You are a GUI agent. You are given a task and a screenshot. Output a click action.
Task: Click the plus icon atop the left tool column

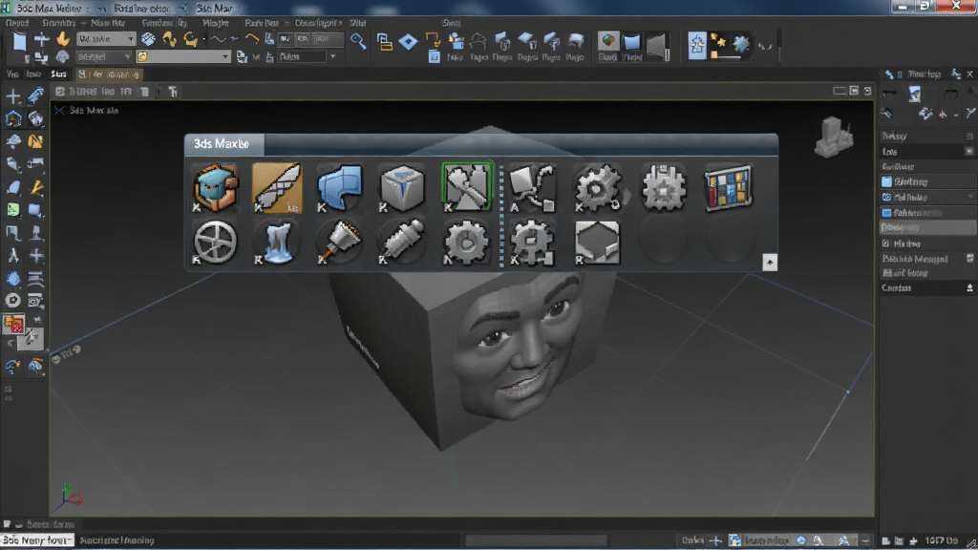point(13,96)
